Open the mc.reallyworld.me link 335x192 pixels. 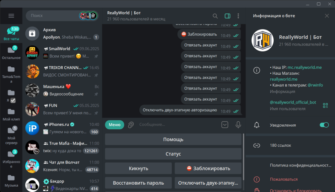click(x=305, y=67)
